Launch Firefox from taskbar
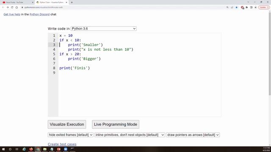271x152 pixels. (31, 149)
